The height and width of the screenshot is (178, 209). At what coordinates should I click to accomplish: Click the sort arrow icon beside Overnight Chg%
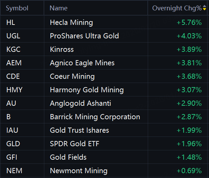[205, 8]
